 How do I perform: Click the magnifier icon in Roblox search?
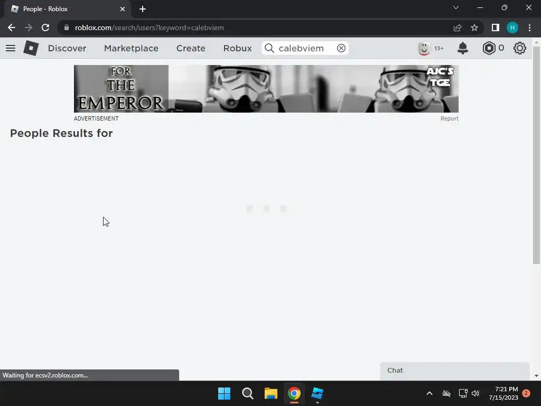click(269, 48)
